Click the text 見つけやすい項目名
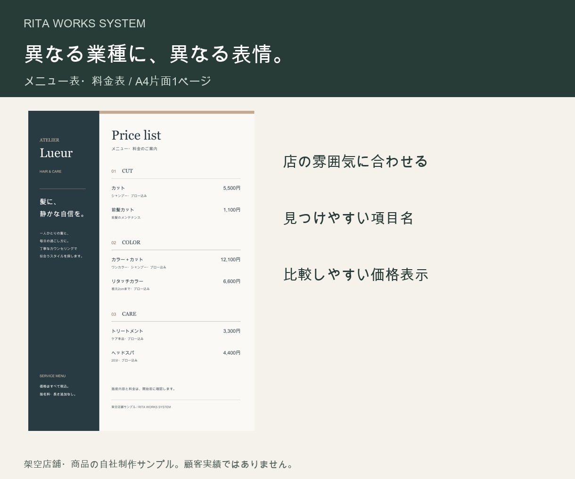Screen dimensions: 575x479 point(348,218)
